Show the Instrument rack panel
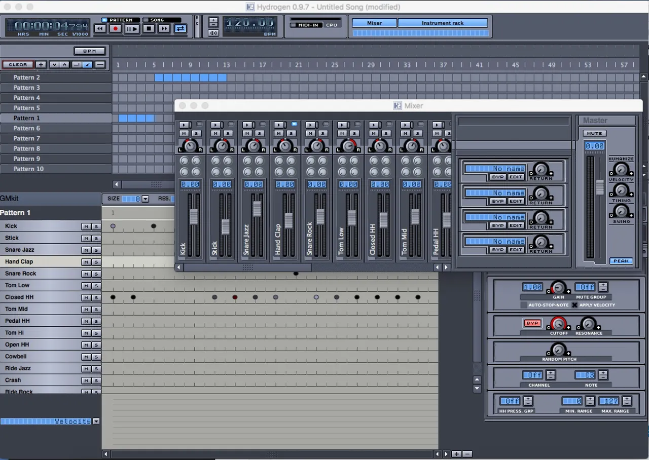 (x=443, y=23)
